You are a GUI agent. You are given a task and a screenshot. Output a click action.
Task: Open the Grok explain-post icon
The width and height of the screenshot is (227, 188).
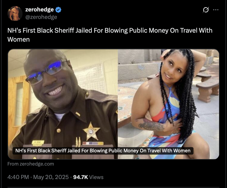(205, 10)
